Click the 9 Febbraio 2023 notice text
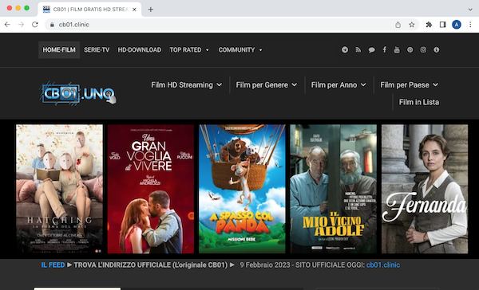This screenshot has width=479, height=290. (303, 265)
